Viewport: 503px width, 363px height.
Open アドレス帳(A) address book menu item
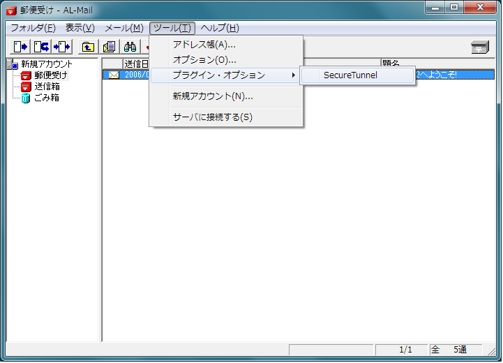(204, 45)
